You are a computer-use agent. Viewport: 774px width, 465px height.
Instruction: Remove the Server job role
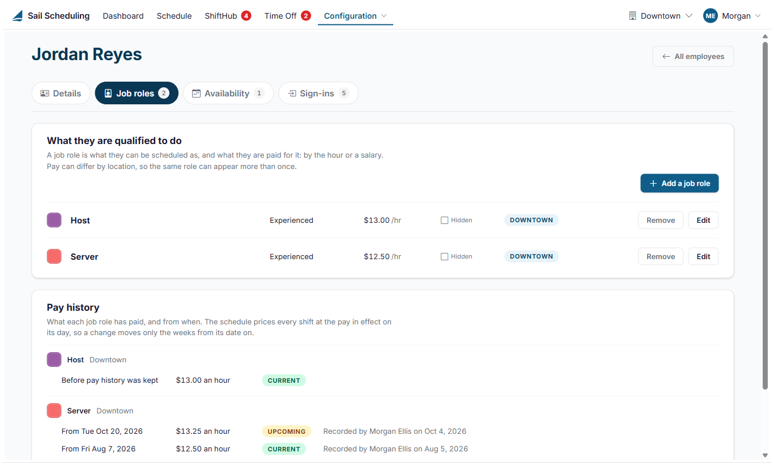point(661,256)
